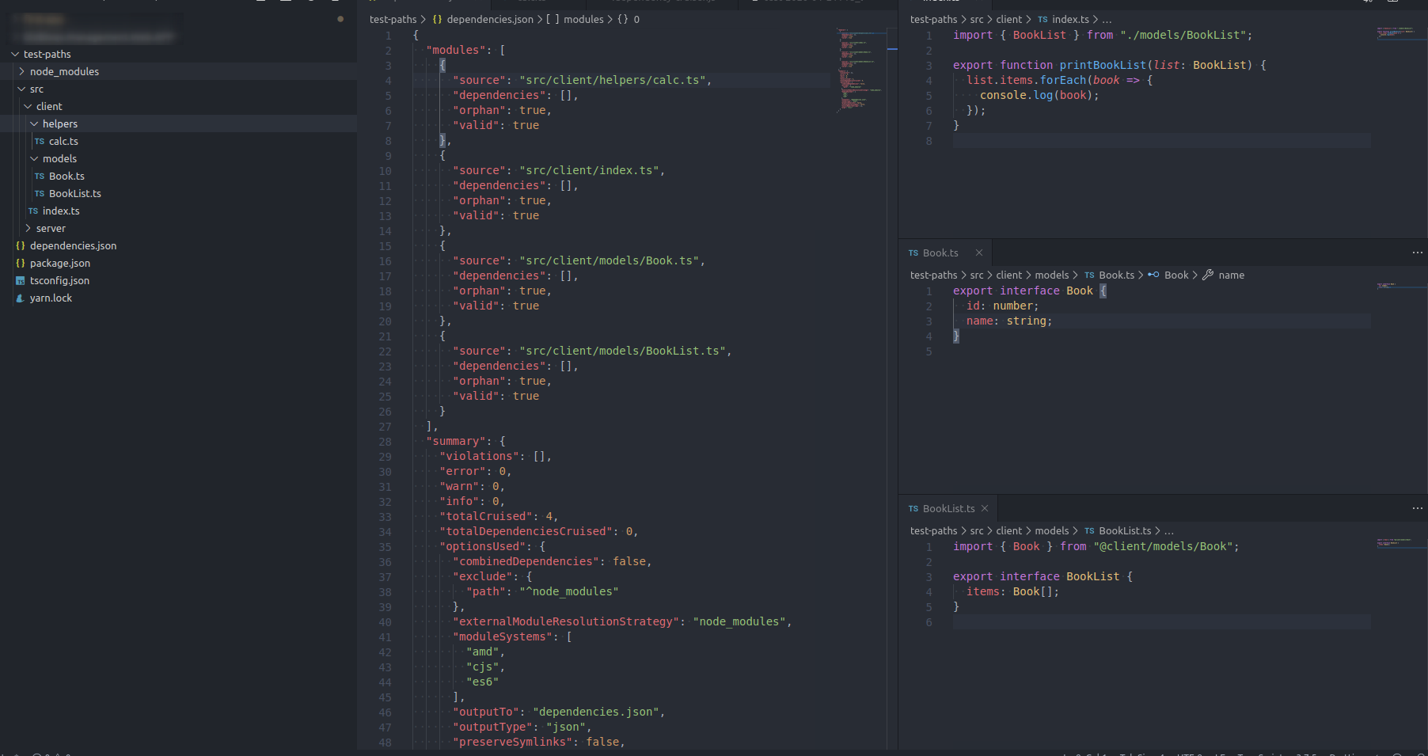Viewport: 1428px width, 756px height.
Task: Click the package.json icon in explorer
Action: (19, 263)
